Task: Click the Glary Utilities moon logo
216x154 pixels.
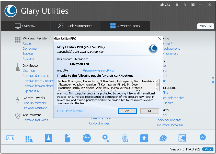Action: coord(10,11)
